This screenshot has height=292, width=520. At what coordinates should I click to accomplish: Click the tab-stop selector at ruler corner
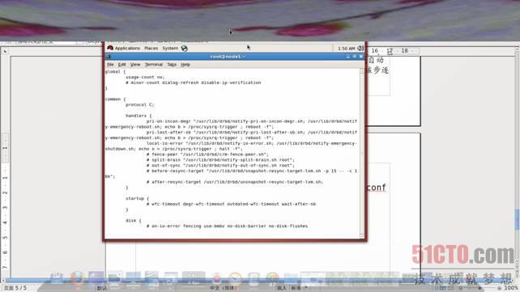[x=5, y=51]
